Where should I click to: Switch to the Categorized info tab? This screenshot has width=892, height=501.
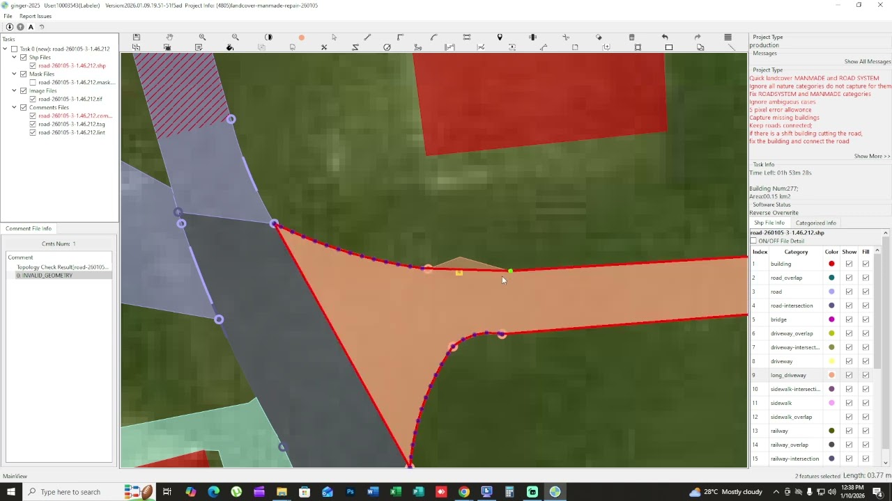[x=815, y=223]
